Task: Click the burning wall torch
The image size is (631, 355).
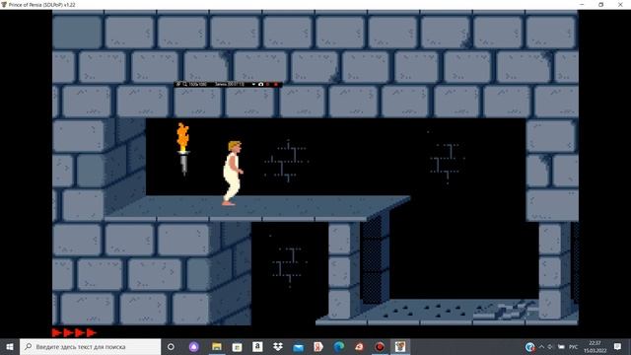Action: click(183, 149)
